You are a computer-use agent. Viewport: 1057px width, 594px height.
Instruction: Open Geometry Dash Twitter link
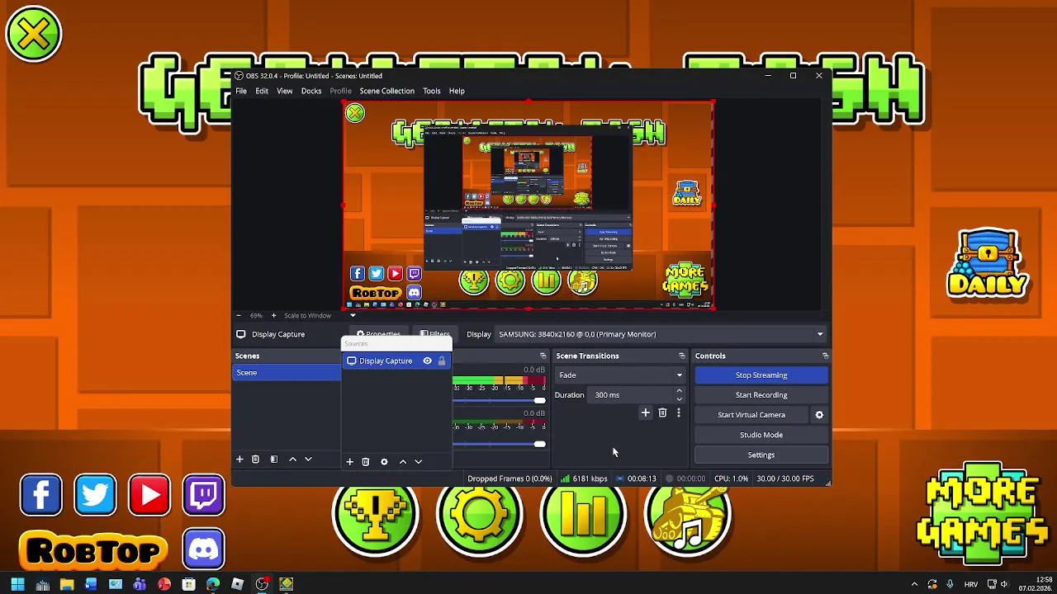(95, 495)
